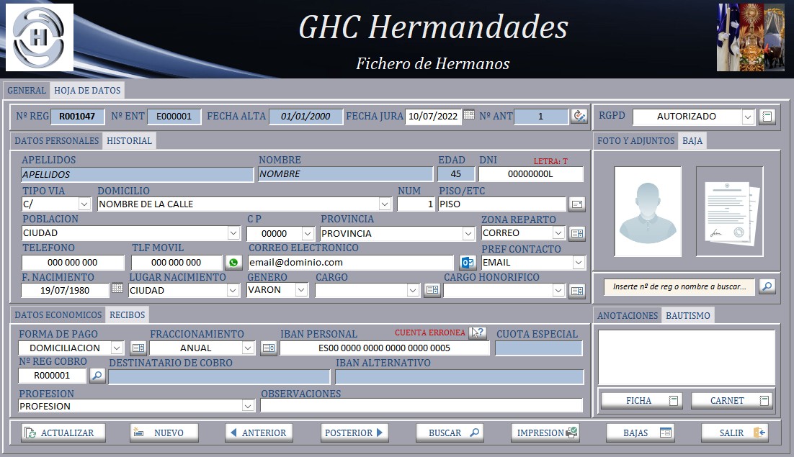Click the magnifier icon beside Nº REG COBRO
The height and width of the screenshot is (457, 794).
click(97, 375)
